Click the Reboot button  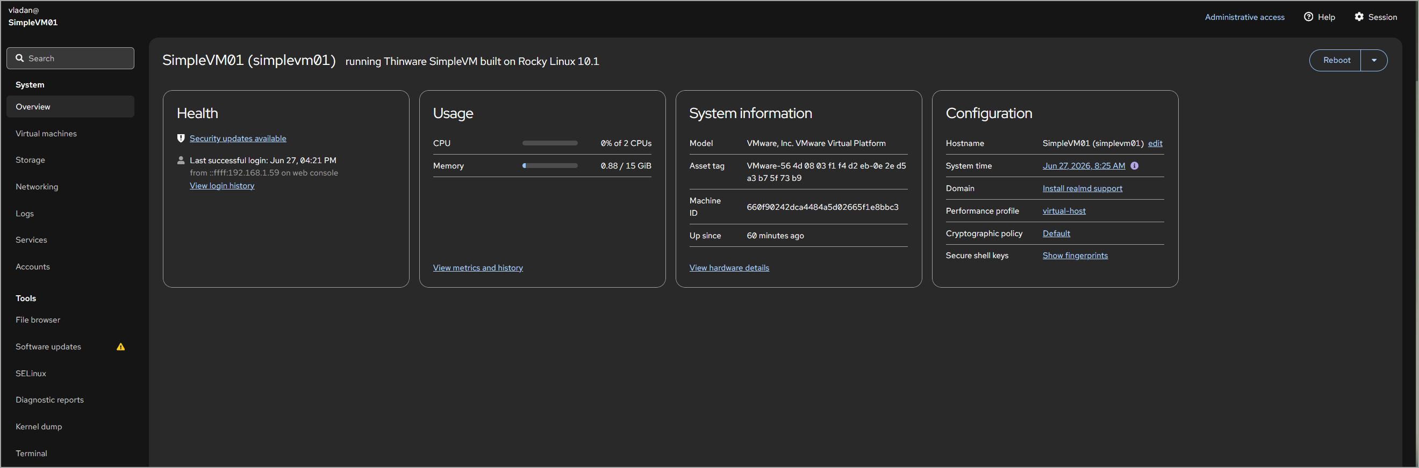[1336, 61]
